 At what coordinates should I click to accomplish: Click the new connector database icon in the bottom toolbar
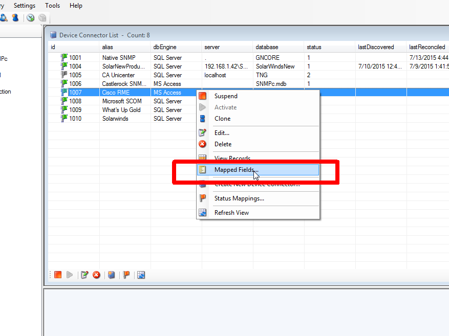coord(111,275)
